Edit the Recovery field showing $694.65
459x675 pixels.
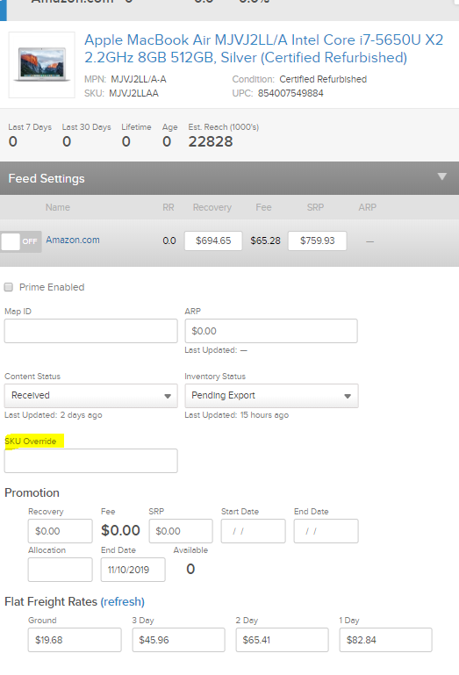pos(213,241)
